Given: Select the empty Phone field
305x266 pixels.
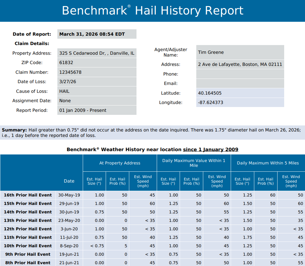Looking at the screenshot, I should (240, 74).
